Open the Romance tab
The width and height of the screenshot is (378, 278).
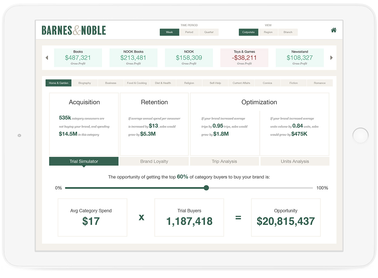(x=320, y=83)
